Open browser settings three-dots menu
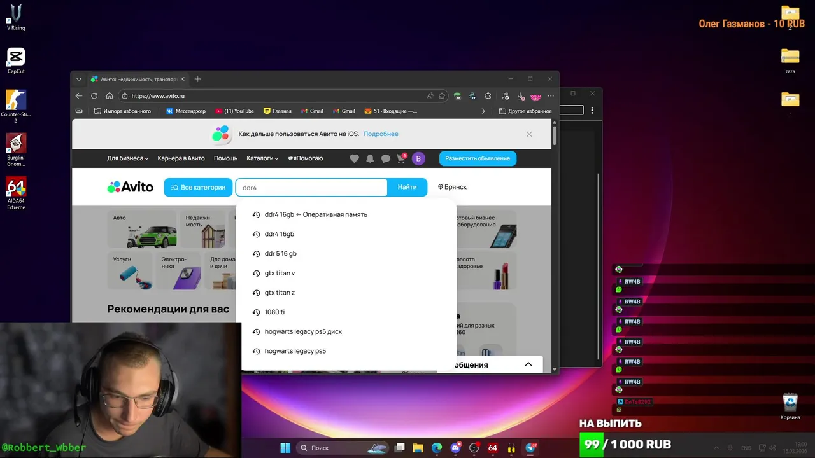 [550, 96]
